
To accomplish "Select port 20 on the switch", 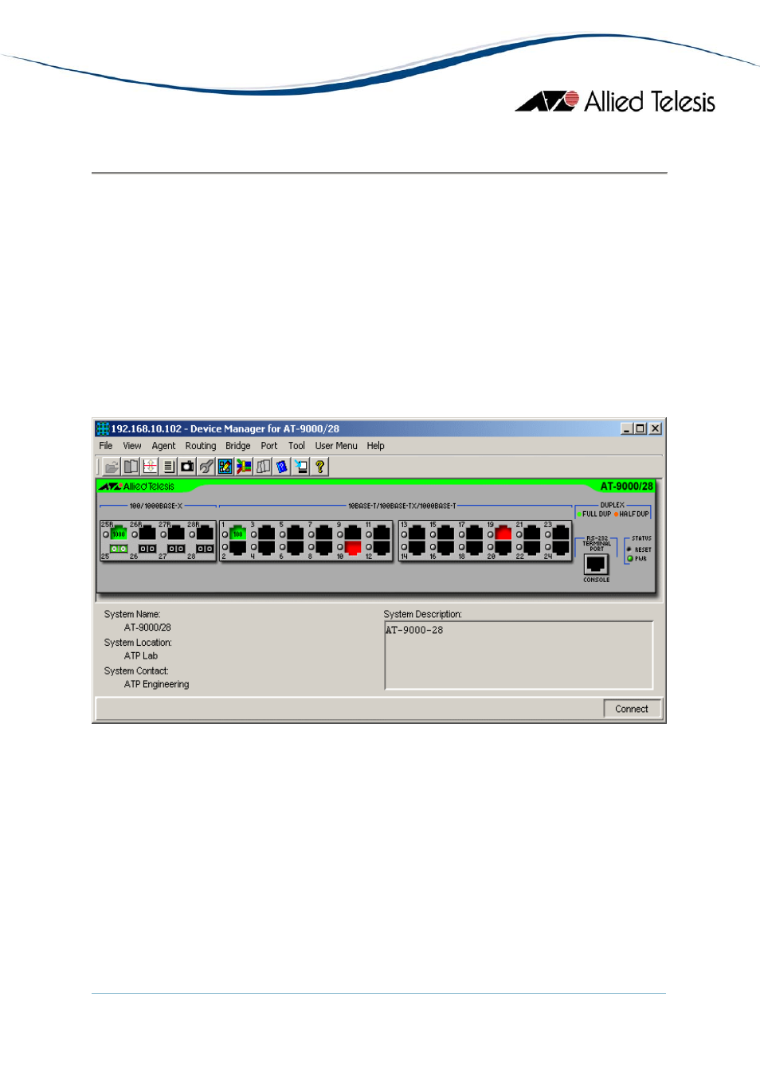I will coord(503,547).
